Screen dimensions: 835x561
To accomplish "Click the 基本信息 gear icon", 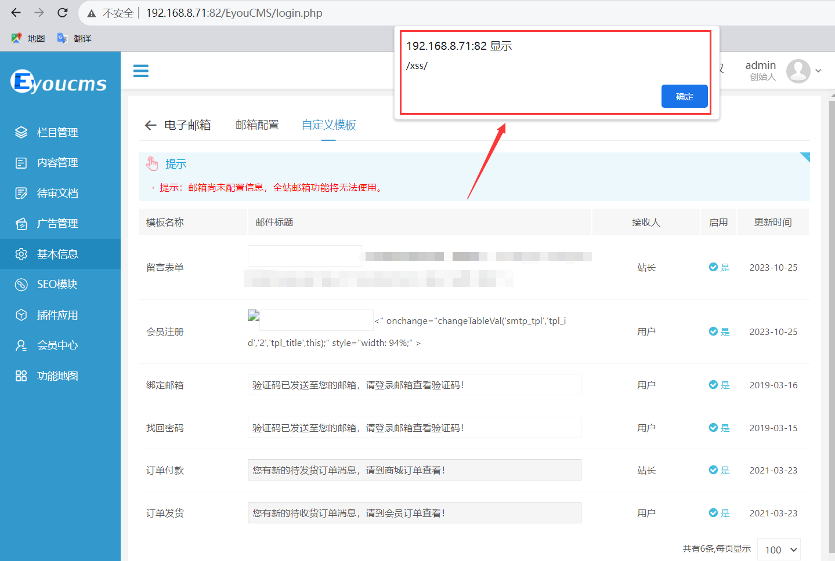I will 21,254.
